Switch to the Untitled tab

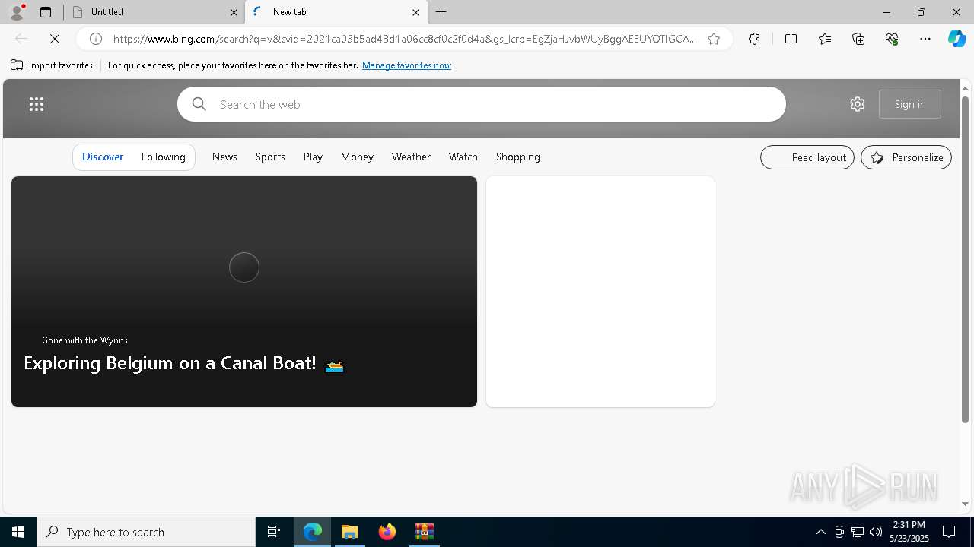(154, 12)
